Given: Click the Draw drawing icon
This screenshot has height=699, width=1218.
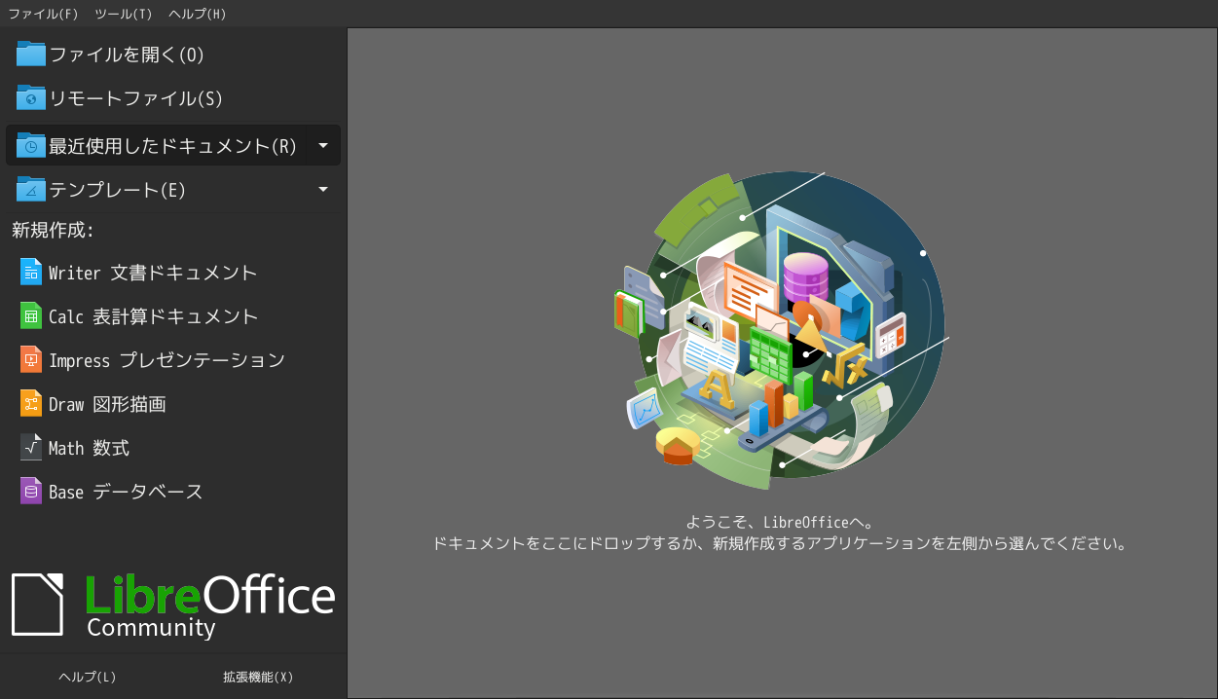Looking at the screenshot, I should (31, 403).
